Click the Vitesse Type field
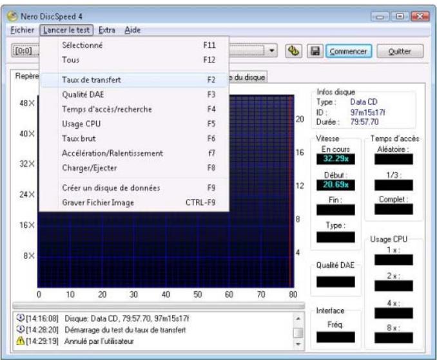 (336, 237)
